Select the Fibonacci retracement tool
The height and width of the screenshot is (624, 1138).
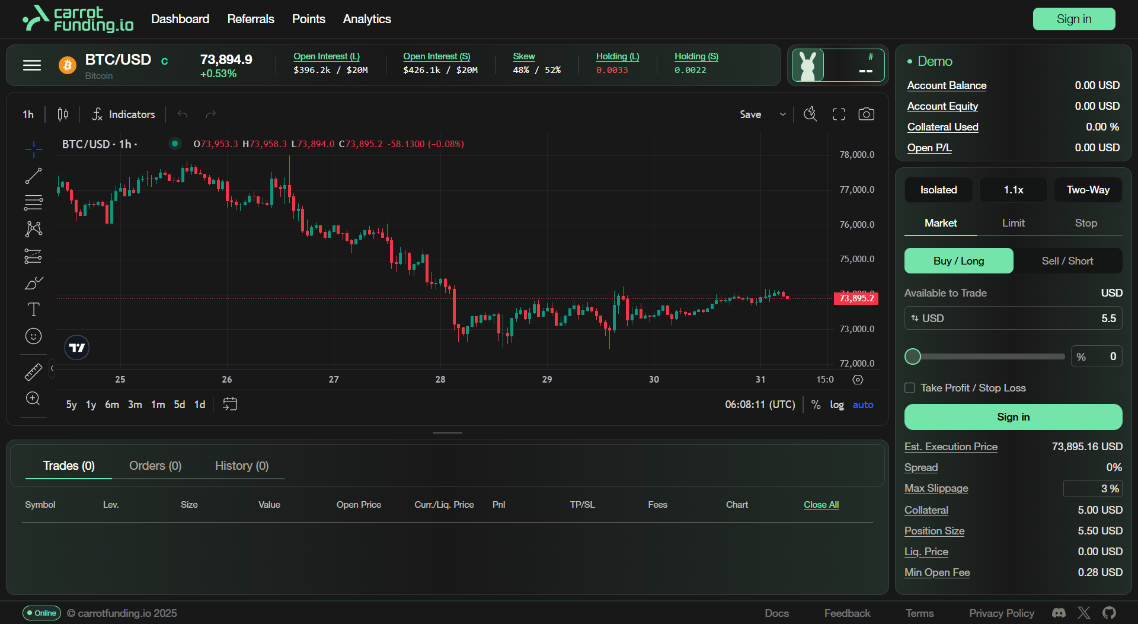[34, 202]
